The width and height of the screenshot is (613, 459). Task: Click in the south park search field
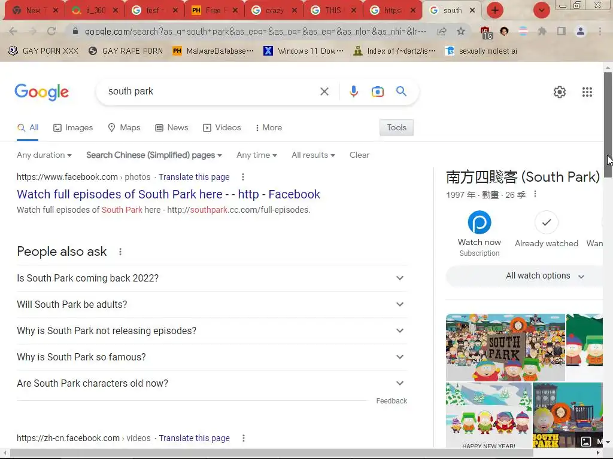[x=211, y=91]
